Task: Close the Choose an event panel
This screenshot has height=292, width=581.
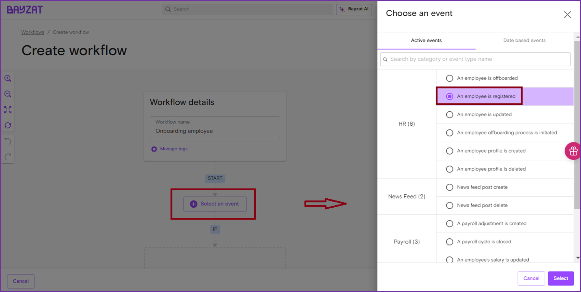Action: tap(567, 15)
